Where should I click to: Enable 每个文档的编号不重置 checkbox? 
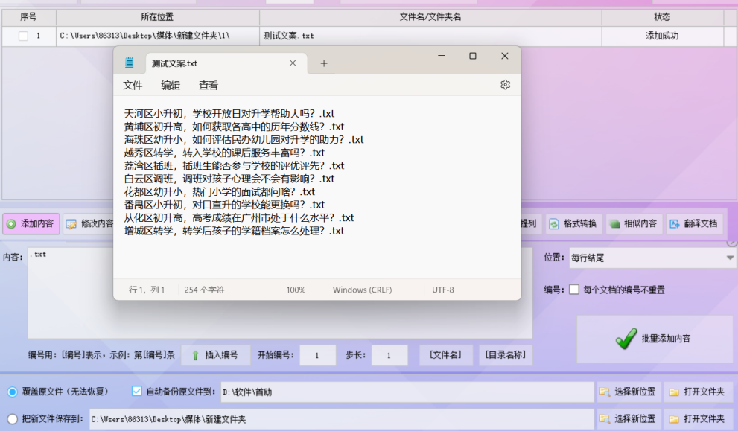pos(574,290)
